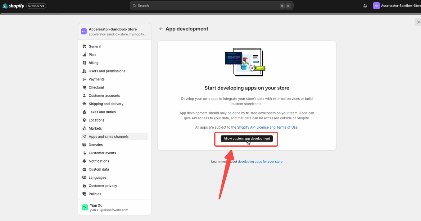421x221 pixels.
Task: Go to Customer events
Action: (115, 153)
